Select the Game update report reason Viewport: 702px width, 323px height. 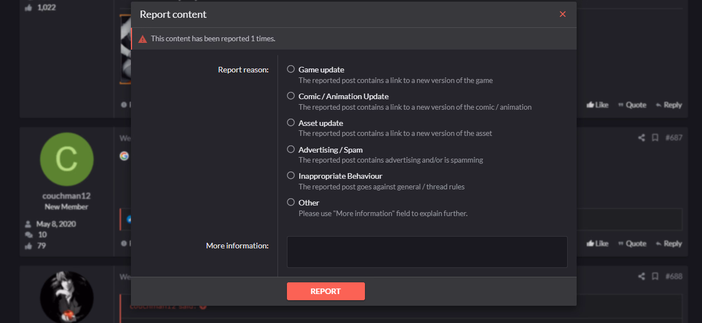click(291, 70)
